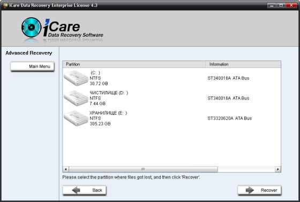Image resolution: width=300 pixels, height=202 pixels.
Task: Minimize the iCare window
Action: pos(272,5)
